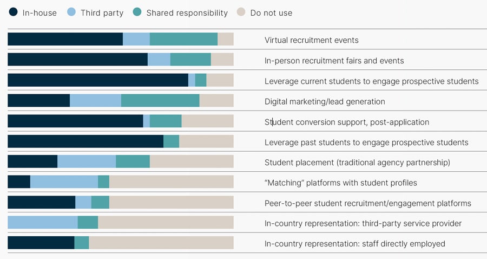Click Shared responsibility segment of Virtual recruitment events bar
Viewport: 487px width, 259px height.
click(183, 39)
